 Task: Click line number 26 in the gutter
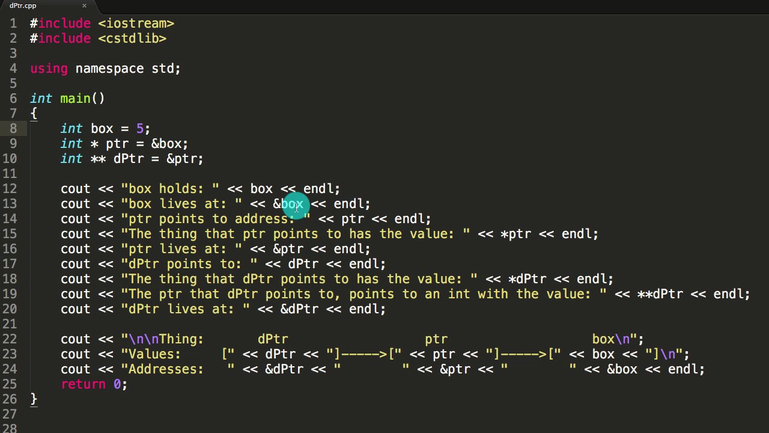10,399
